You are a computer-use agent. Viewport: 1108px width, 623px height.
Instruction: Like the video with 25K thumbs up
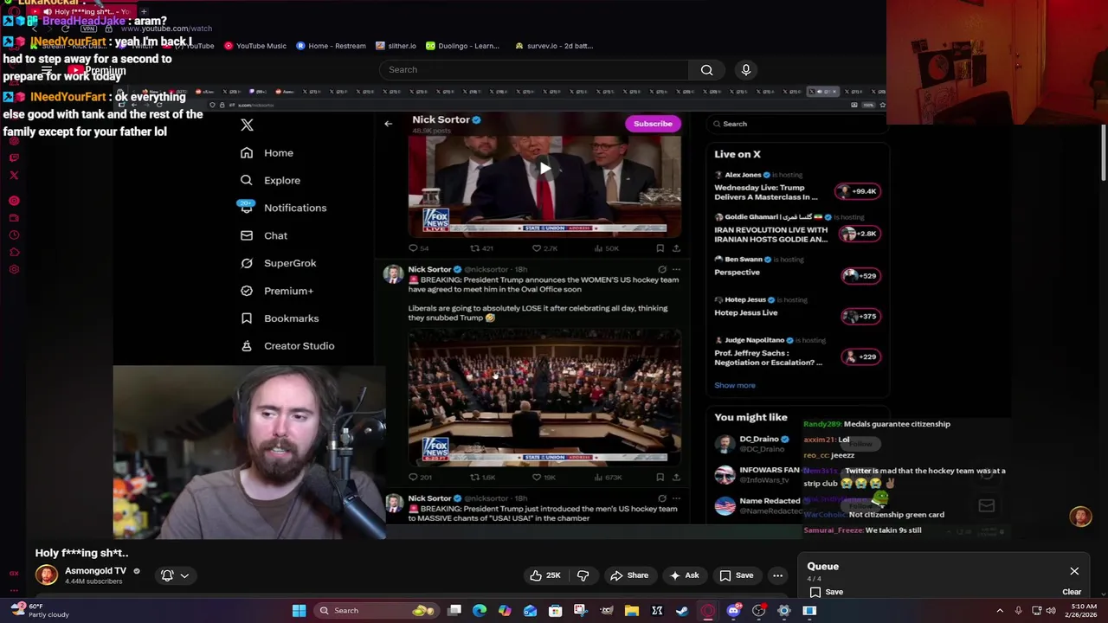(x=544, y=575)
